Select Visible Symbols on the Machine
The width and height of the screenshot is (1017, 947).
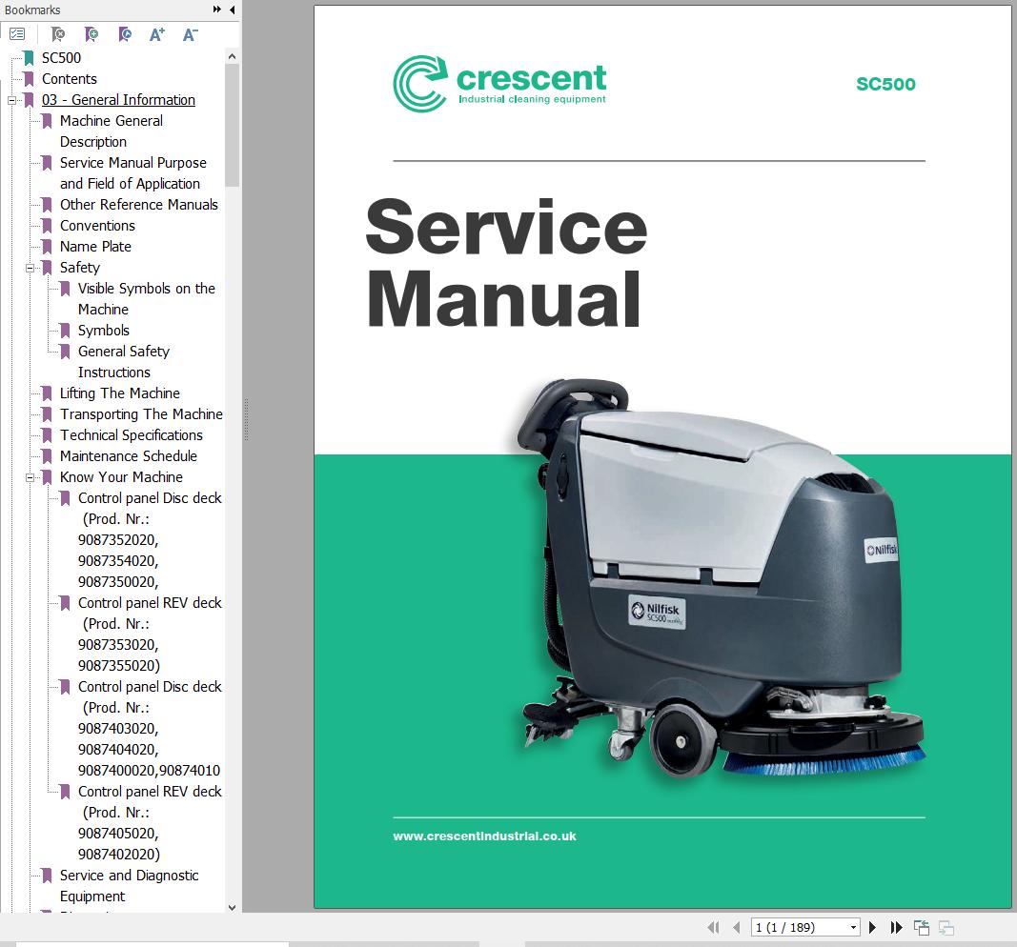click(x=147, y=299)
